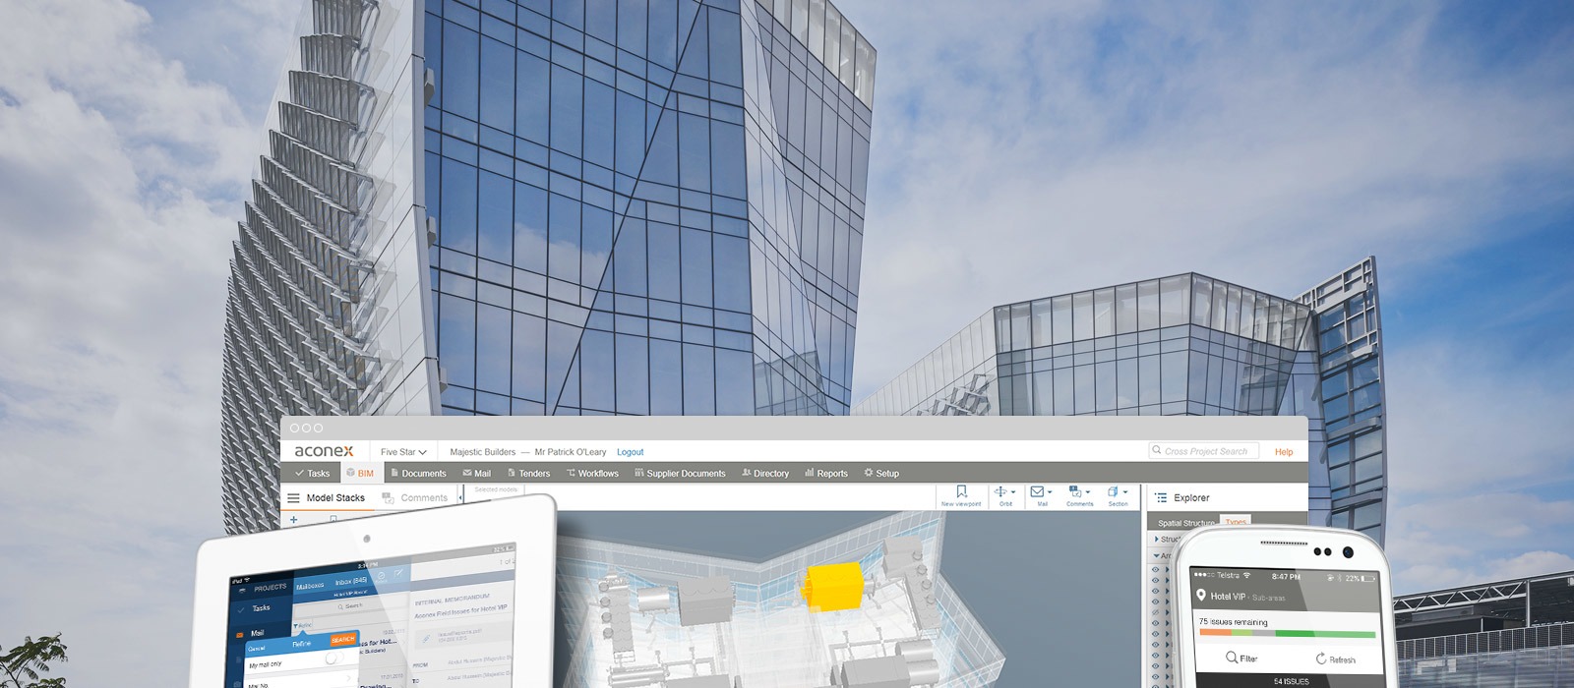Open Mail in the tablet sidebar
1574x688 pixels.
[257, 633]
